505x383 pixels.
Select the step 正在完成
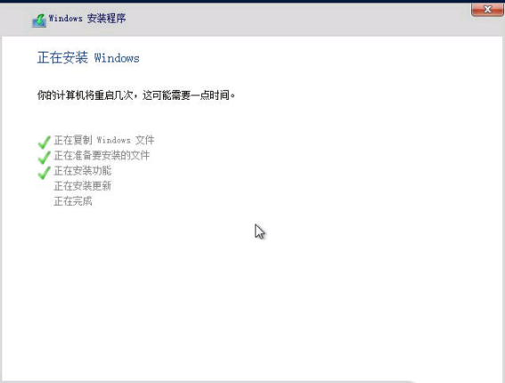click(73, 201)
